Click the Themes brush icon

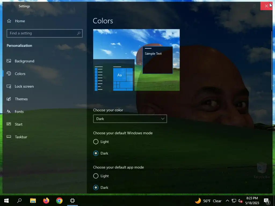tap(9, 99)
